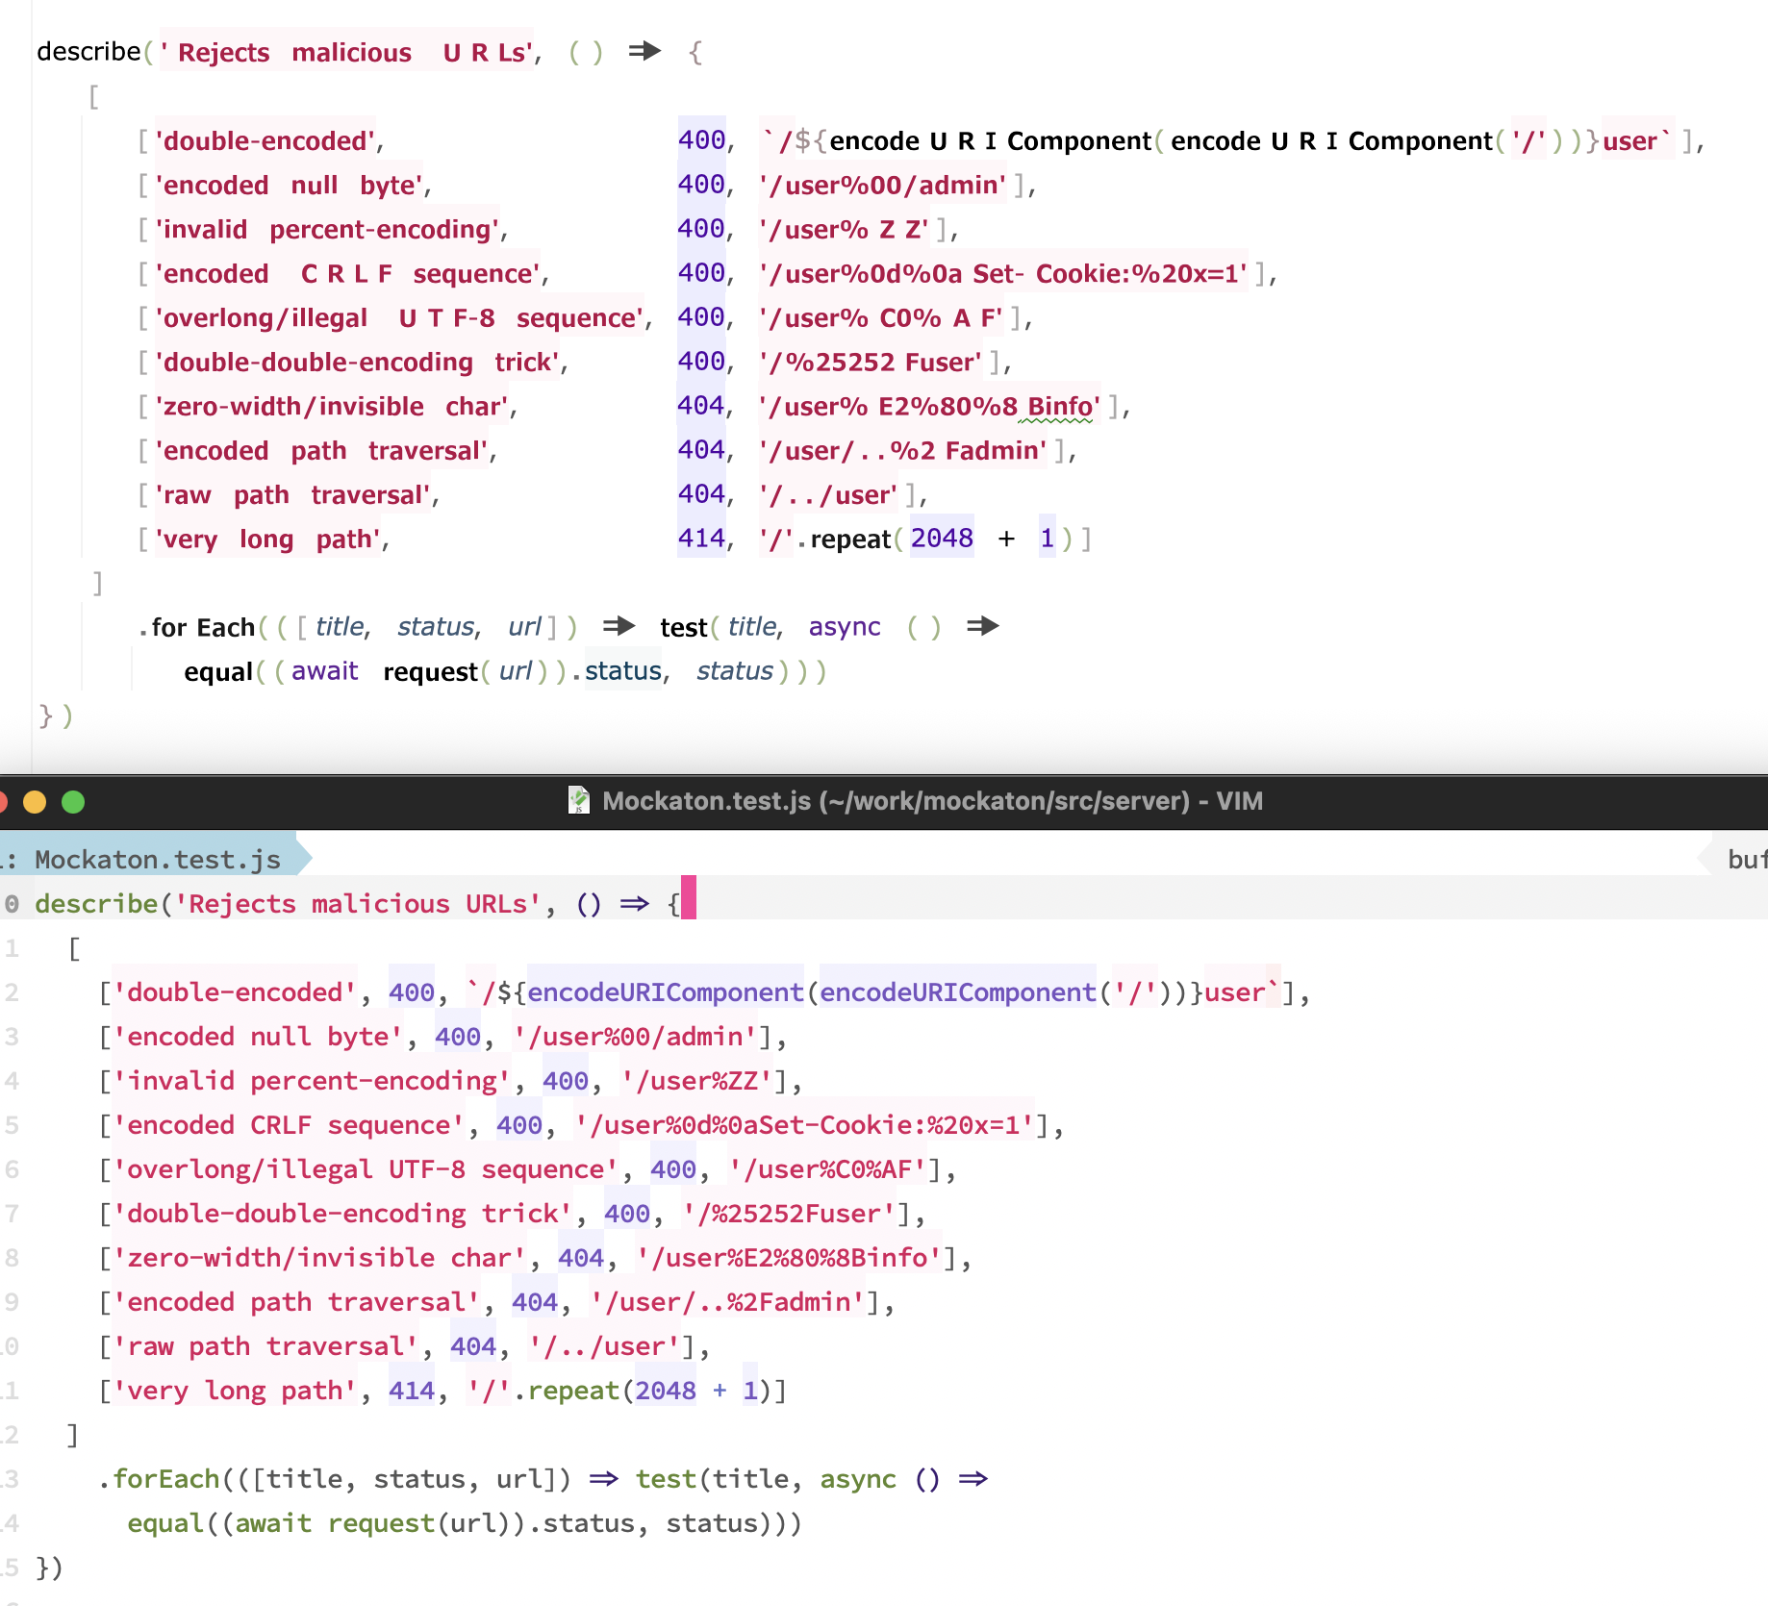Click 'encoded CRLF sequence' in VIM window
The height and width of the screenshot is (1606, 1768).
289,1124
